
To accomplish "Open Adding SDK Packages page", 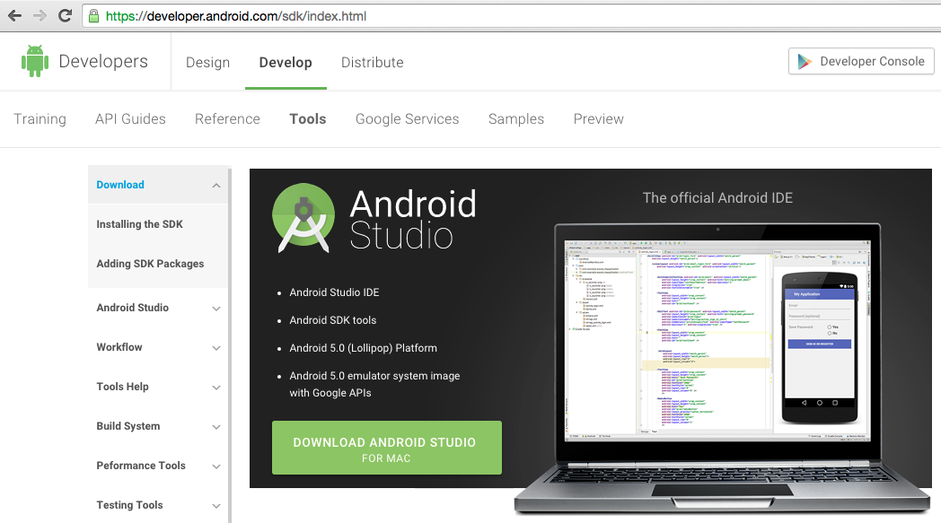I will tap(150, 264).
